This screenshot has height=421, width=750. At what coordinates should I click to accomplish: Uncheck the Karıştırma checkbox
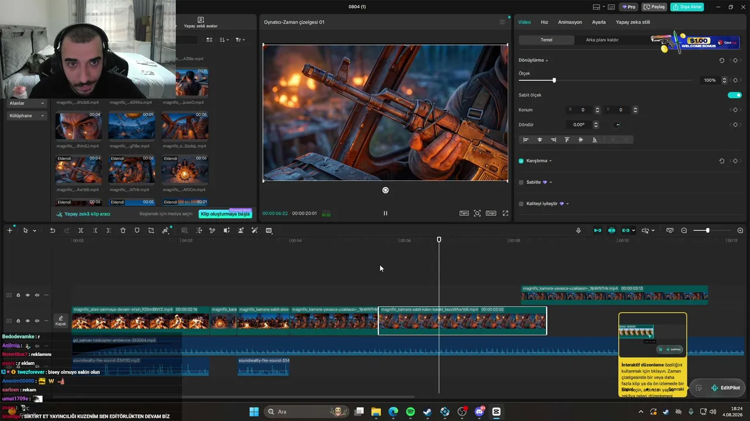click(x=521, y=161)
